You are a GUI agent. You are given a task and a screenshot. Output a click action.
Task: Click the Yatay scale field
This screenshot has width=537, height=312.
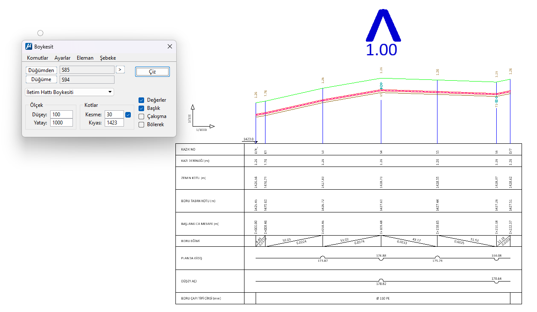61,123
